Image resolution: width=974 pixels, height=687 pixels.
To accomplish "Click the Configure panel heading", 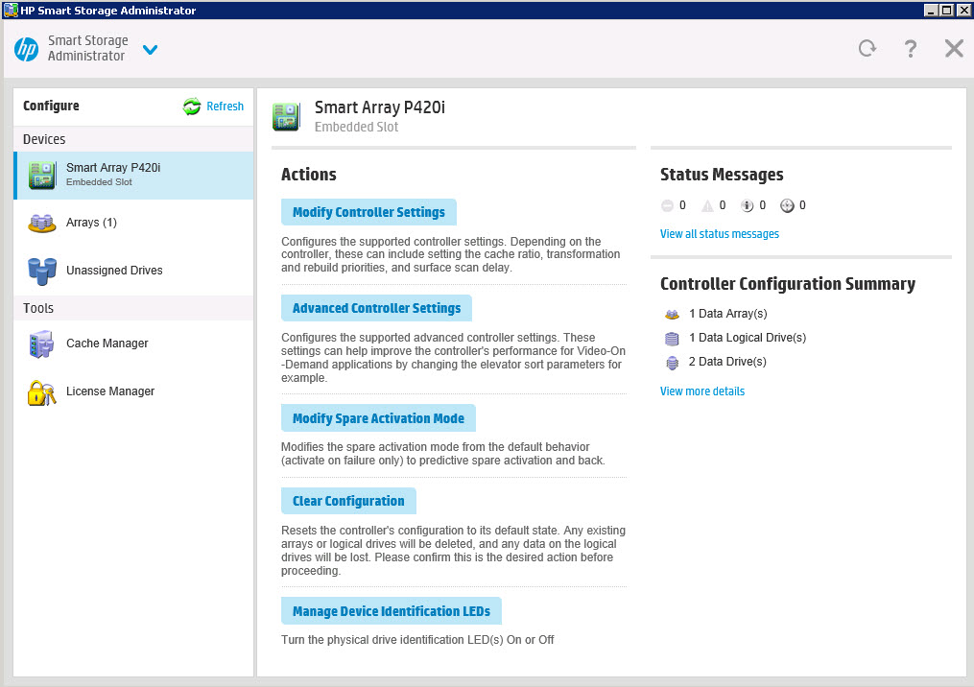I will point(51,106).
